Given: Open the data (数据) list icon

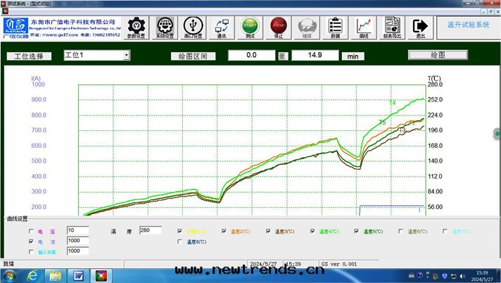Looking at the screenshot, I should (335, 27).
